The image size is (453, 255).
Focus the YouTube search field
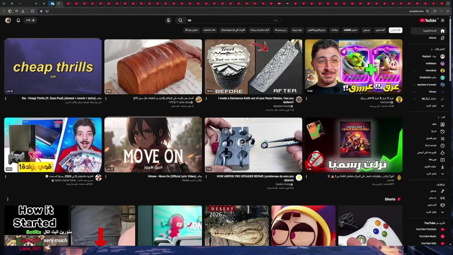pyautogui.click(x=234, y=20)
